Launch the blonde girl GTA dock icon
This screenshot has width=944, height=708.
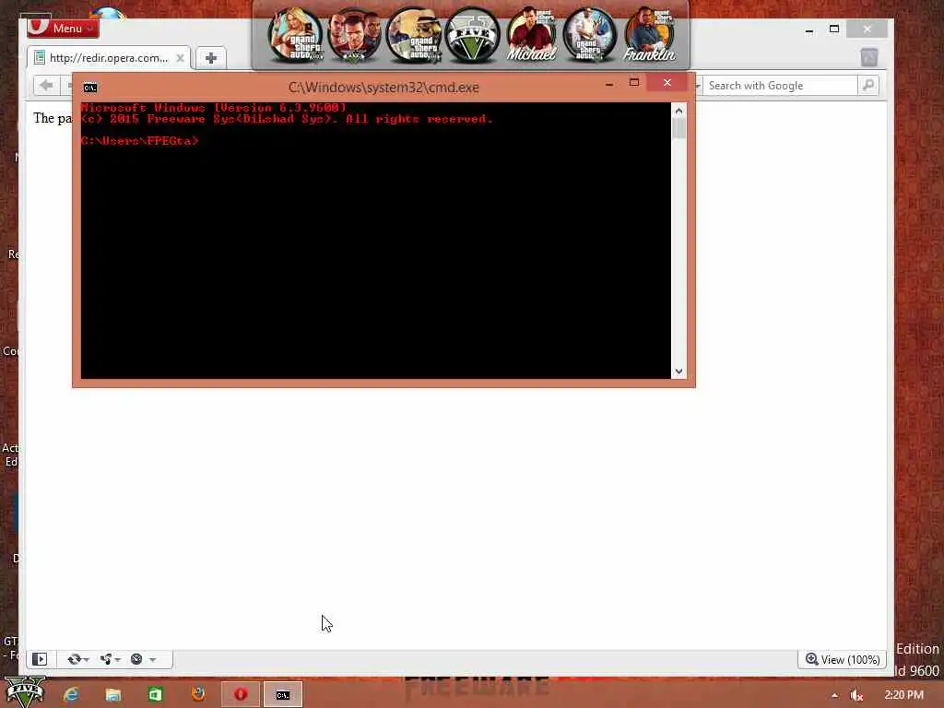(x=294, y=35)
